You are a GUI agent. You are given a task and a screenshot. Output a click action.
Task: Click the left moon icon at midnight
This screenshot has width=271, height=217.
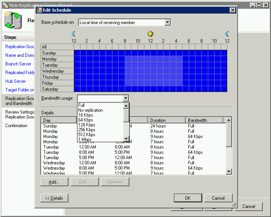coord(74,34)
